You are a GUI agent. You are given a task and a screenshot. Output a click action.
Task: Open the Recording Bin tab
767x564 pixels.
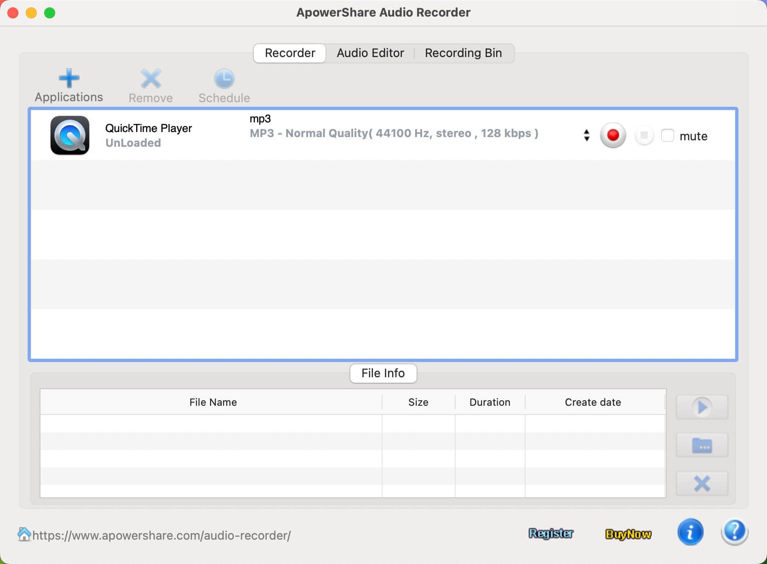point(463,53)
